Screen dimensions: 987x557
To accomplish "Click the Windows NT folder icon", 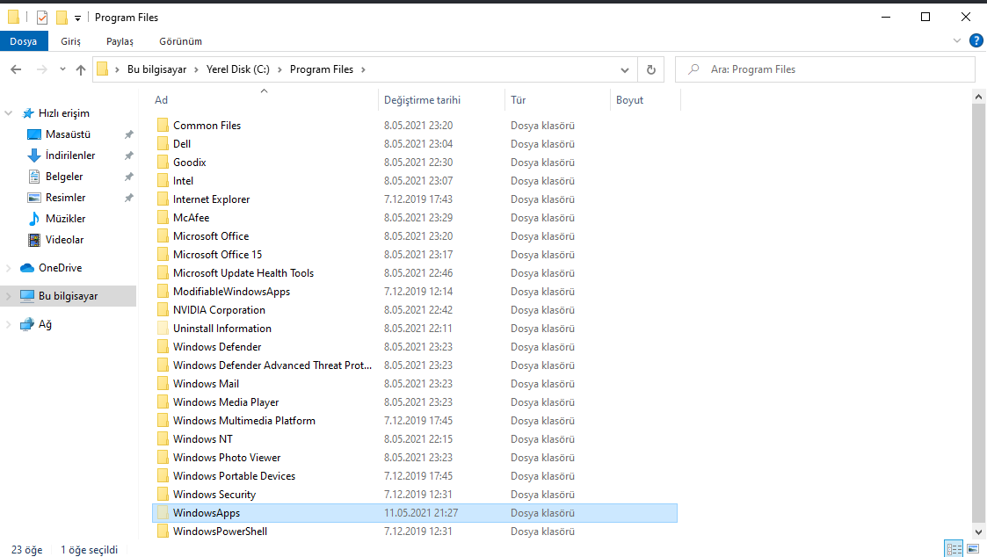I will (163, 439).
